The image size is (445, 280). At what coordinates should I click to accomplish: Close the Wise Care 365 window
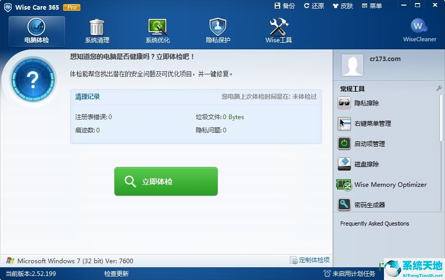coord(435,5)
